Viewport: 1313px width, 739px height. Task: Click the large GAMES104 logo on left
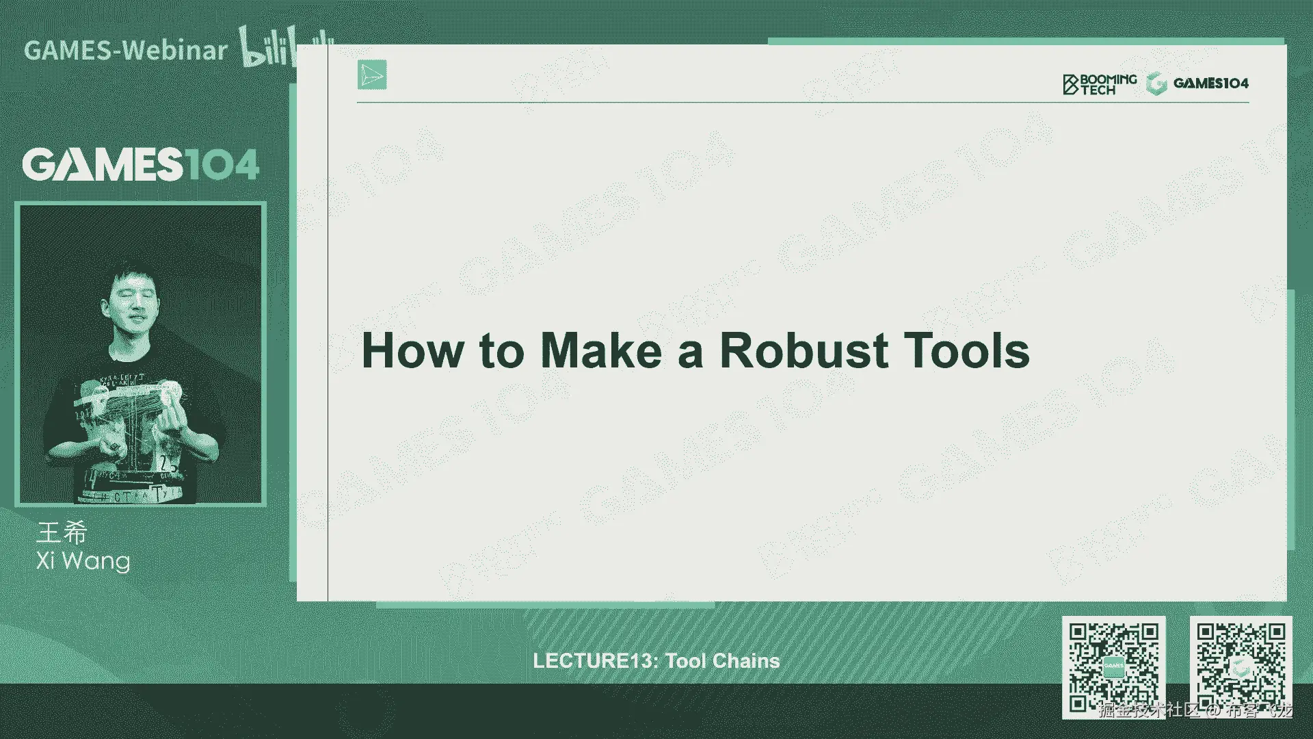coord(140,165)
